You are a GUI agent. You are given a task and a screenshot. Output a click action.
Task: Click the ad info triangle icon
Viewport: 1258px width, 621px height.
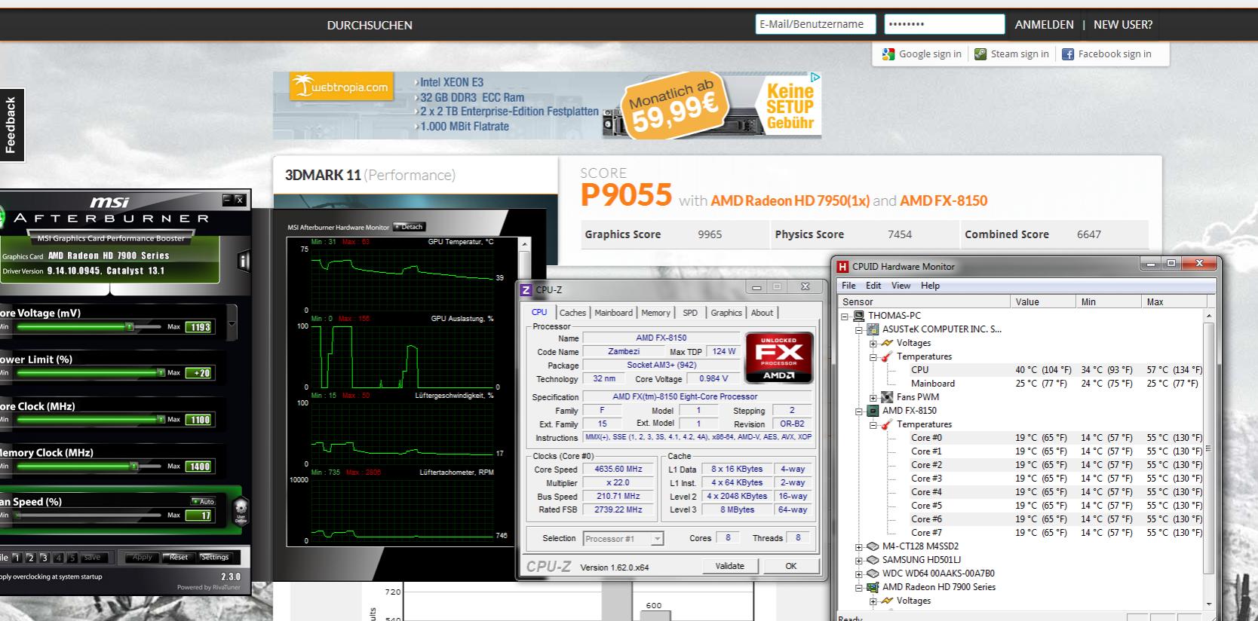tap(815, 77)
